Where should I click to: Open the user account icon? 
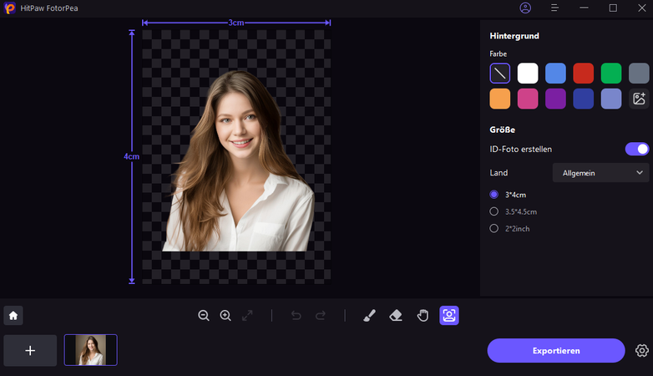tap(525, 8)
